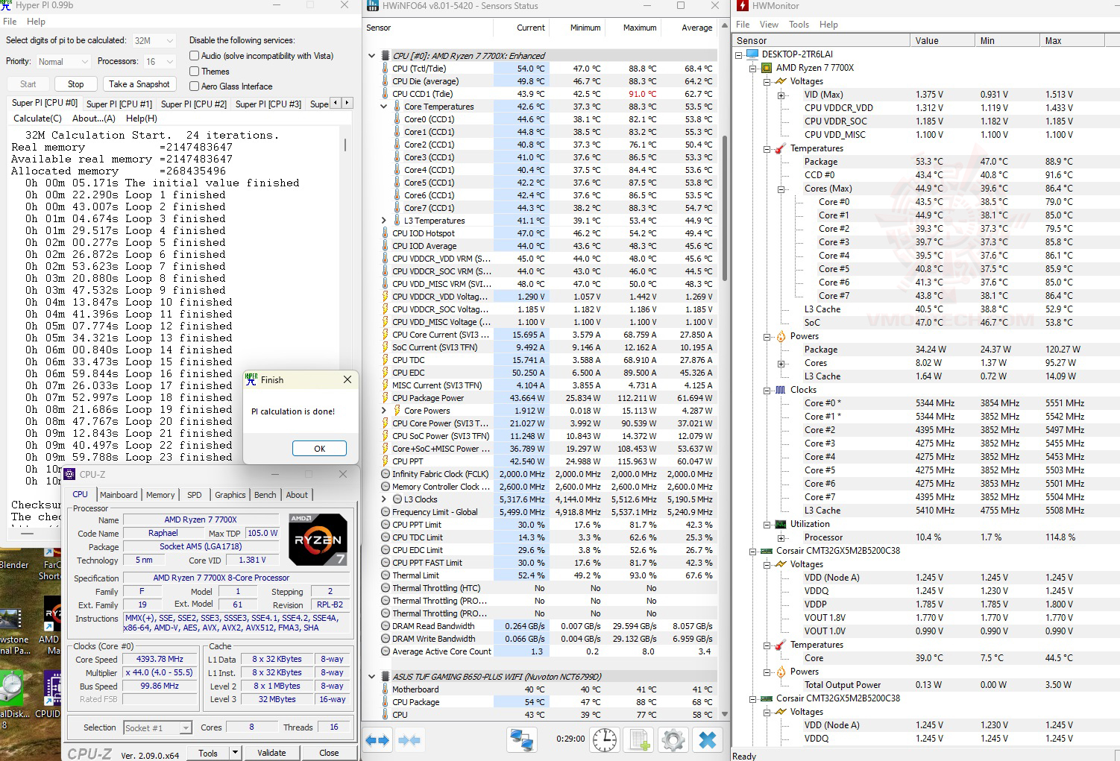Expand the VID (Max) node in HWMonitor
Screen dimensions: 1120x761
click(781, 95)
